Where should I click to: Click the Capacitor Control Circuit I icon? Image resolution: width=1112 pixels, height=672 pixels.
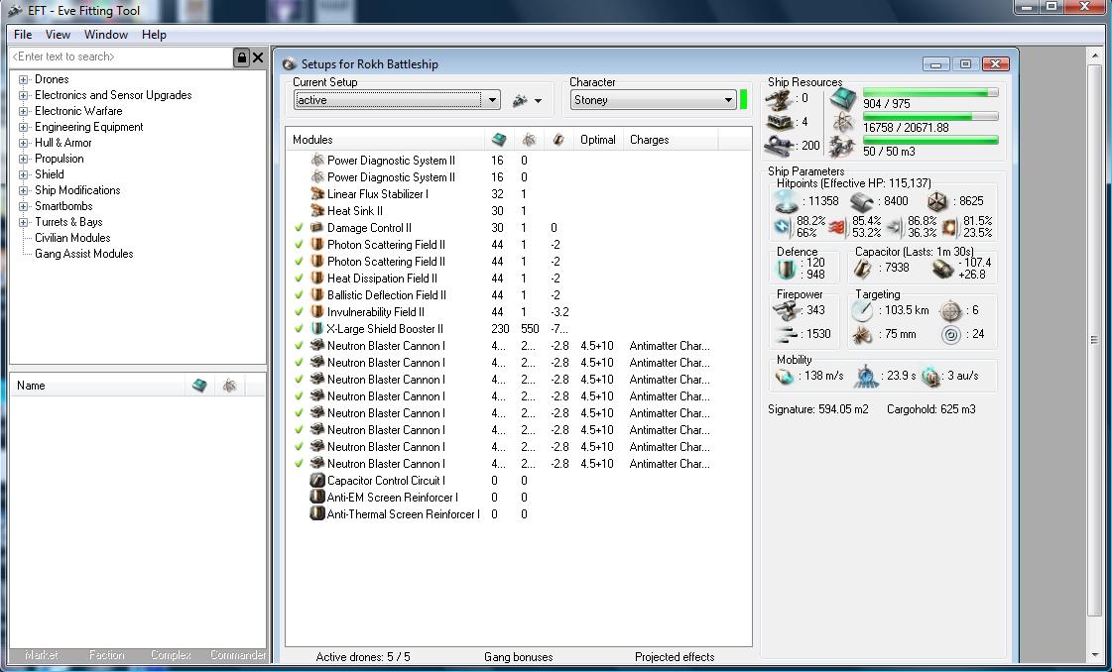(317, 480)
